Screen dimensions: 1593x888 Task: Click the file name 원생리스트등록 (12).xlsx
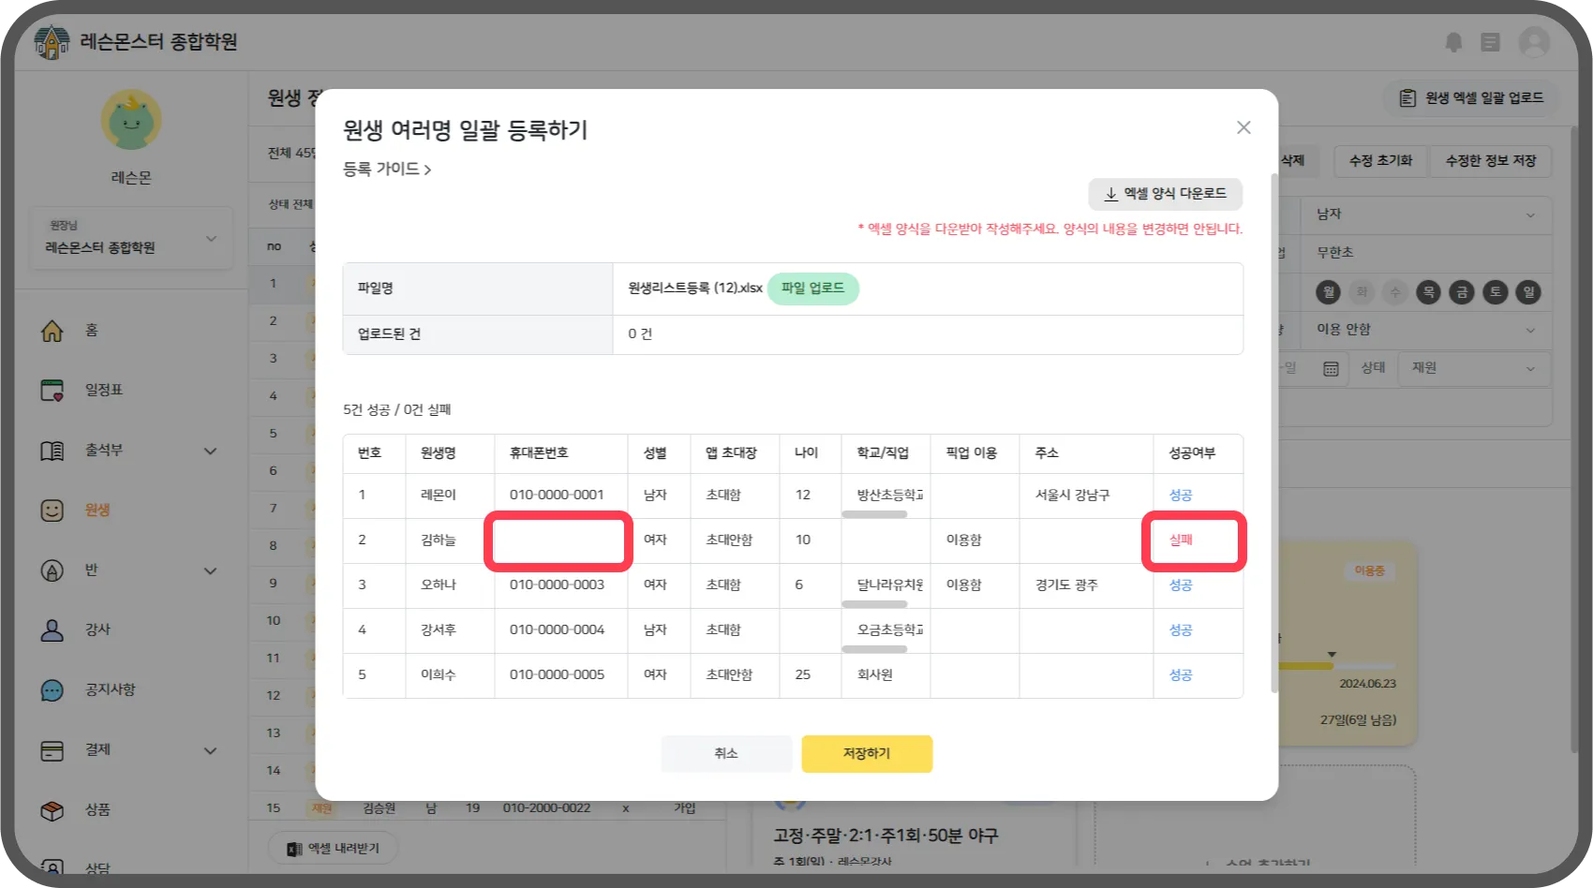tap(695, 289)
